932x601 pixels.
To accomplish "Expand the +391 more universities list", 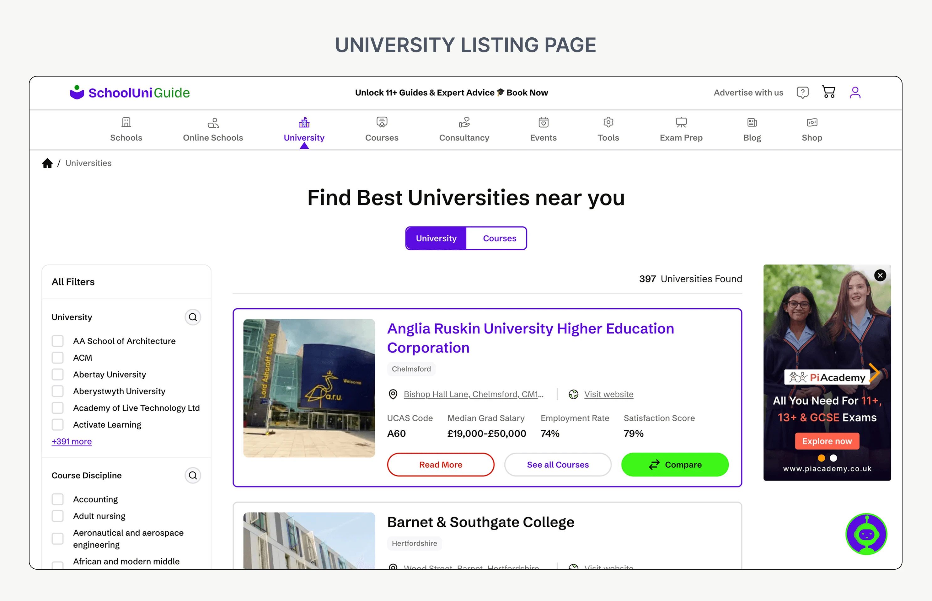I will click(72, 441).
